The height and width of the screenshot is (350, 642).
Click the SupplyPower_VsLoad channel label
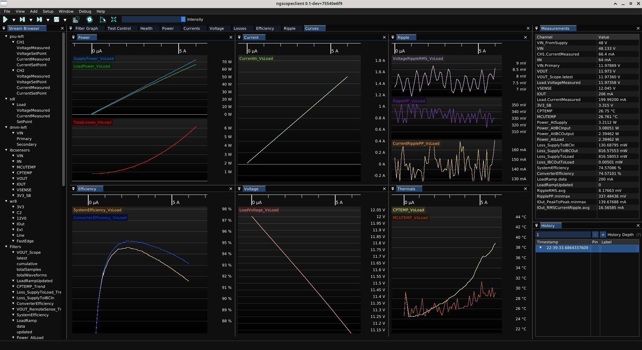[x=94, y=59]
